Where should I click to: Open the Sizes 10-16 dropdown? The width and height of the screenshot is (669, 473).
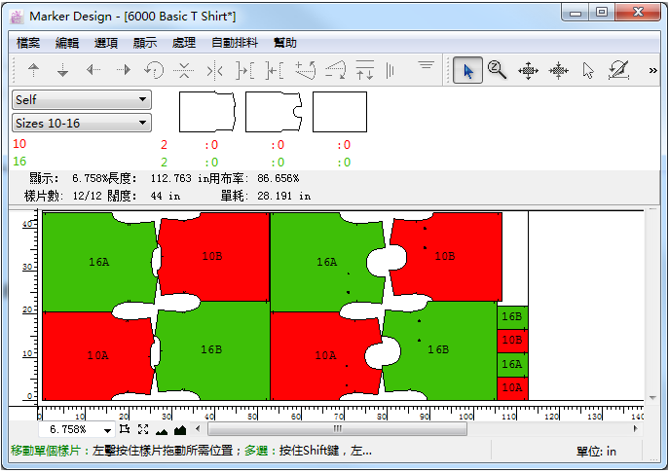tap(82, 123)
